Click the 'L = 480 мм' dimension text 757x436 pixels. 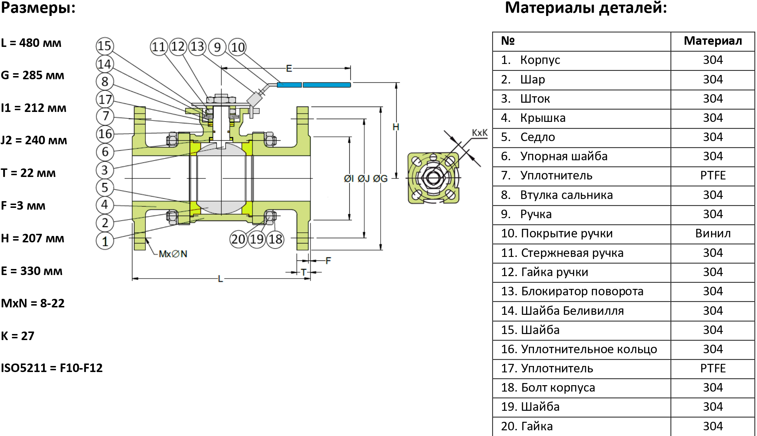point(31,43)
